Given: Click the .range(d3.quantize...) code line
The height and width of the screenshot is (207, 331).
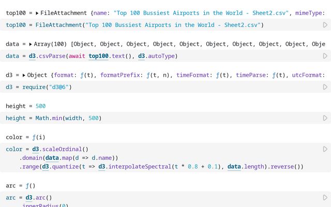Looking at the screenshot, I should tap(161, 167).
